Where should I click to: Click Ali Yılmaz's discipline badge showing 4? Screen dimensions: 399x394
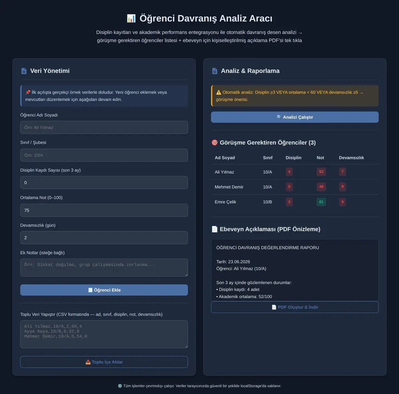coord(289,172)
